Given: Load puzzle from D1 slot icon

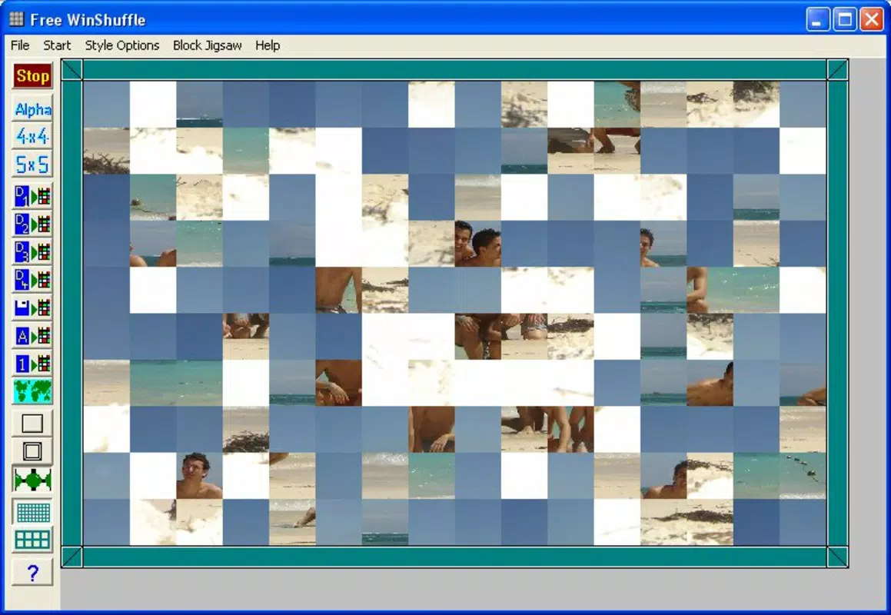Looking at the screenshot, I should click(x=32, y=197).
